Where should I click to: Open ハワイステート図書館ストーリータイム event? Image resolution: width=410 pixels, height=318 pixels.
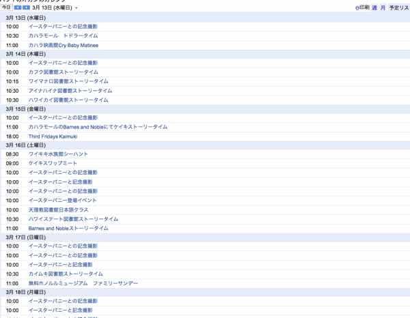[x=73, y=219]
